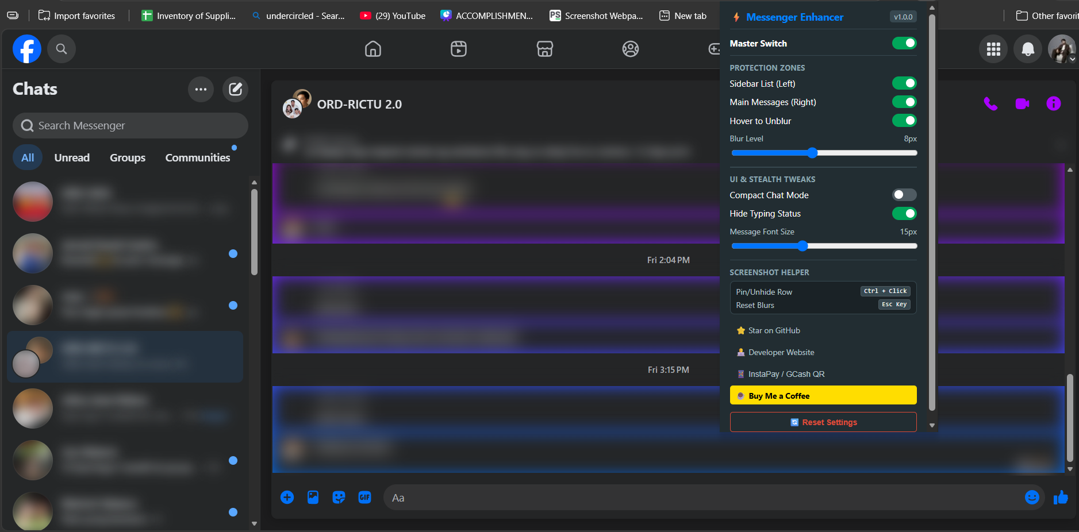Choose a sticker icon
The height and width of the screenshot is (532, 1079).
(x=339, y=498)
